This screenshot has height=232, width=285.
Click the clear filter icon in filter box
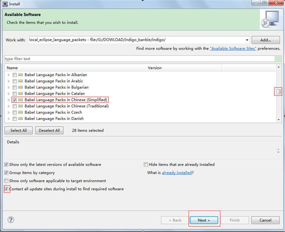tap(278, 59)
